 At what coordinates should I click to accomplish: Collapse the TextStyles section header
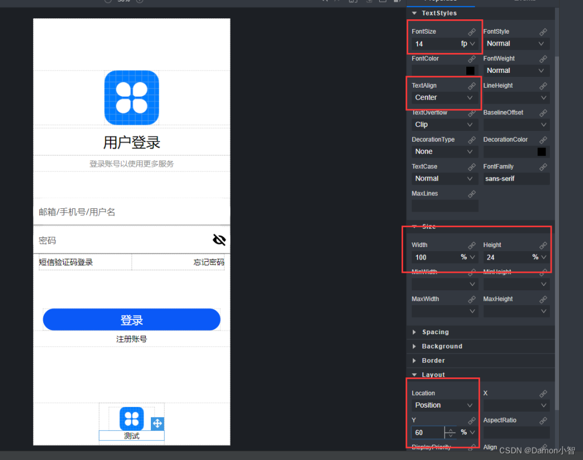pyautogui.click(x=438, y=14)
